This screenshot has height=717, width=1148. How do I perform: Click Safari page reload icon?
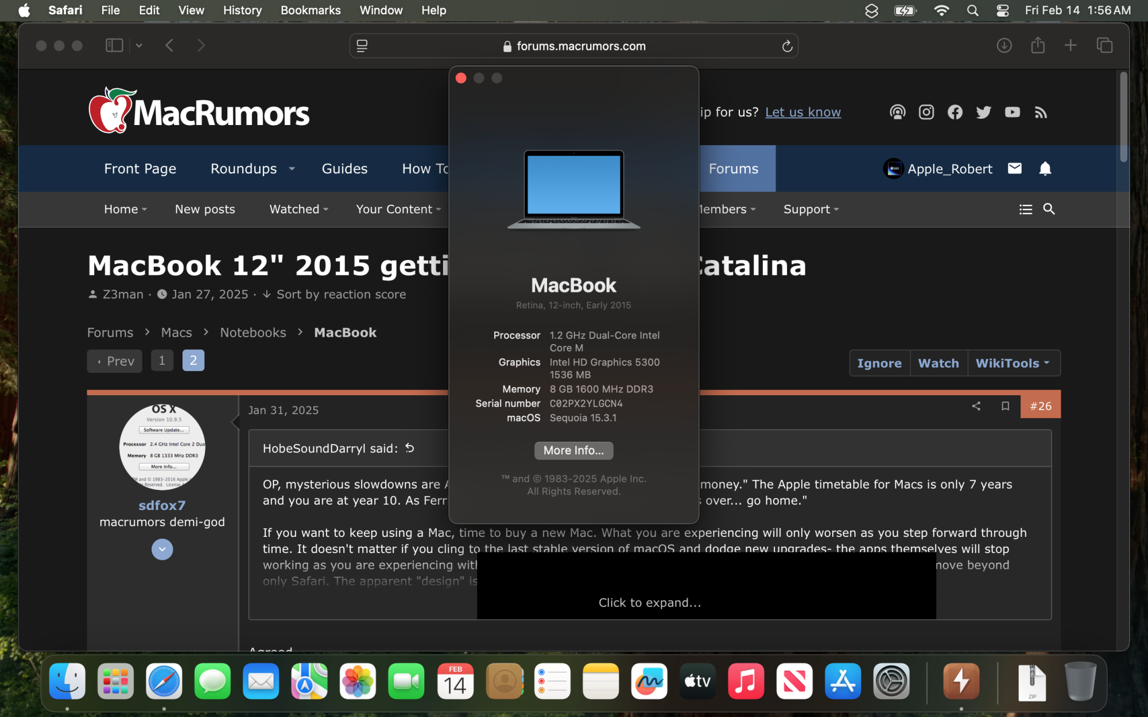tap(787, 46)
